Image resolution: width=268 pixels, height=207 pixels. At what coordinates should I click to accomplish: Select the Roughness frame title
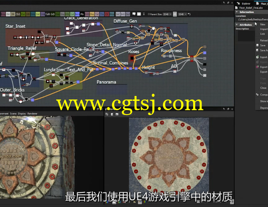pyautogui.click(x=171, y=51)
